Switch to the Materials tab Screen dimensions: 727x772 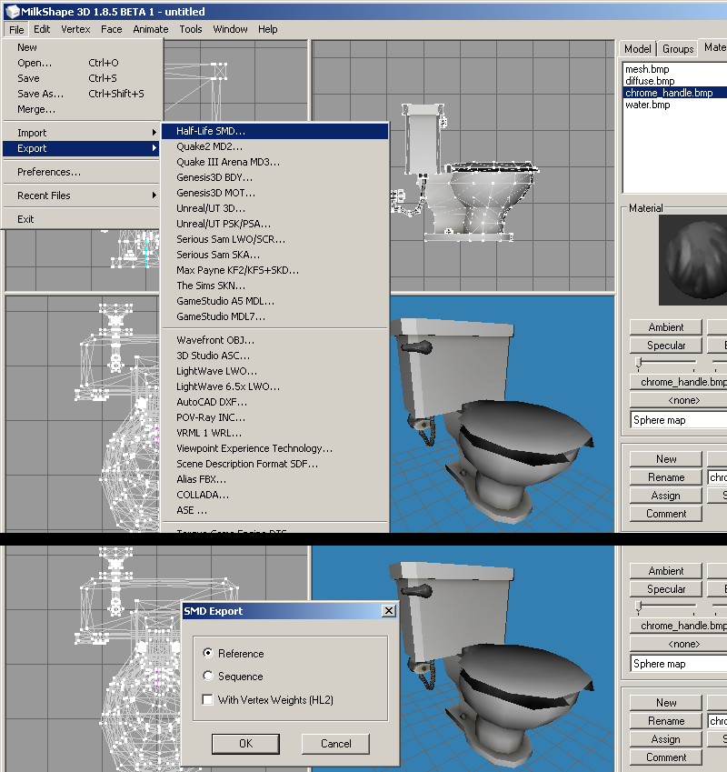pos(714,47)
